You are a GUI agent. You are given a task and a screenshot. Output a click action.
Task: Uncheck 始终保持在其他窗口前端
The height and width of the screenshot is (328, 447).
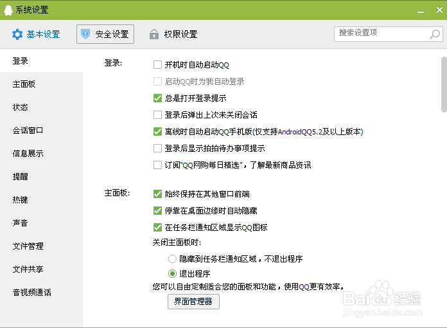pyautogui.click(x=157, y=194)
